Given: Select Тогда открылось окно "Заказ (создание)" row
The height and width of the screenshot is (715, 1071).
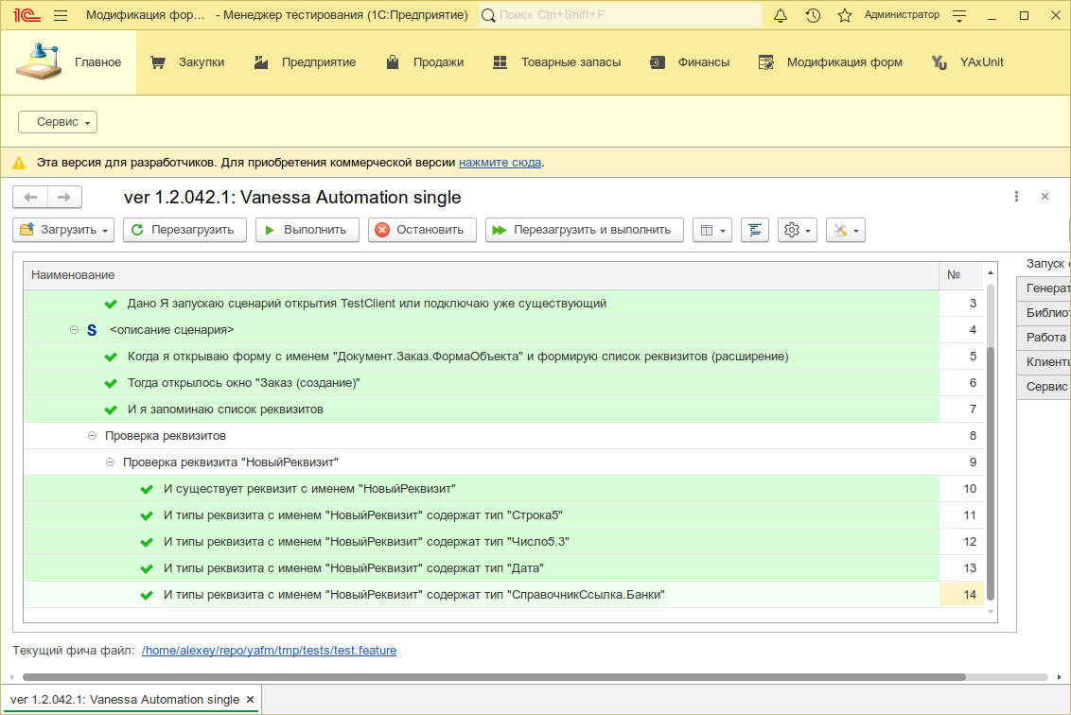Looking at the screenshot, I should pos(503,383).
